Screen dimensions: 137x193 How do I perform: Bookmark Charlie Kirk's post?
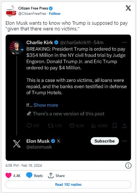pyautogui.click(x=115, y=126)
